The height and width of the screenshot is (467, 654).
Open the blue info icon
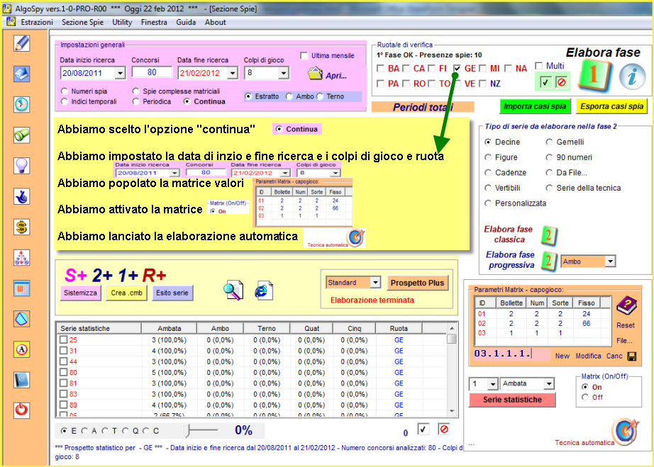(x=632, y=77)
